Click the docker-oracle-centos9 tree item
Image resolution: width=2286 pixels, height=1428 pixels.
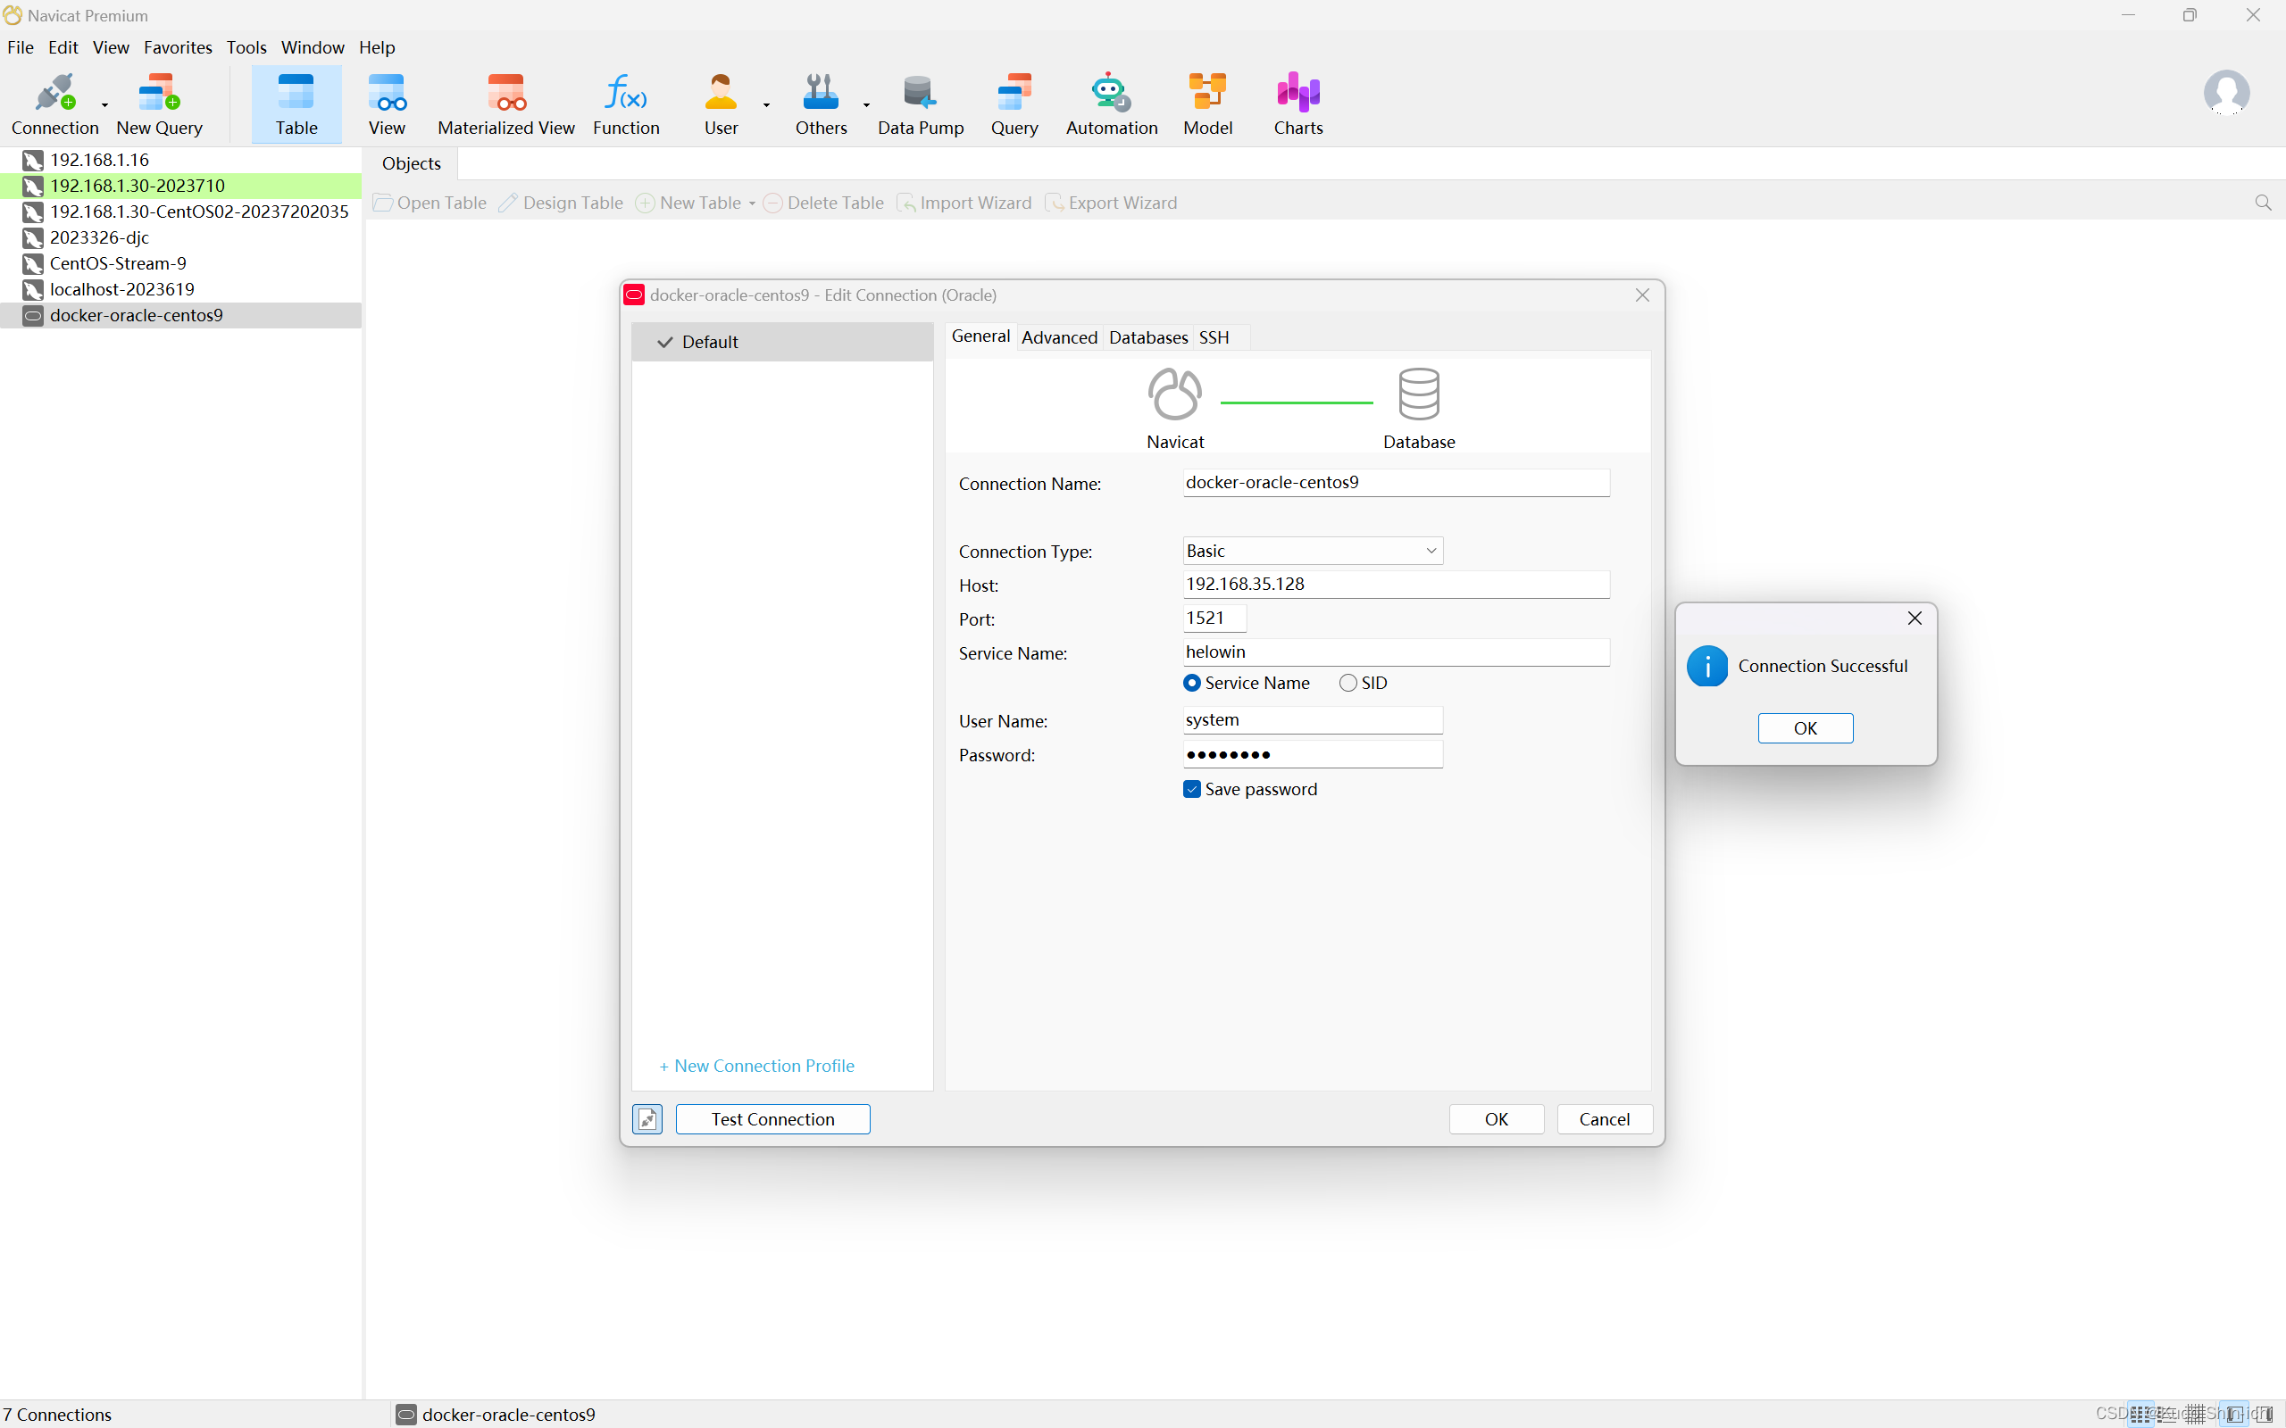point(138,314)
